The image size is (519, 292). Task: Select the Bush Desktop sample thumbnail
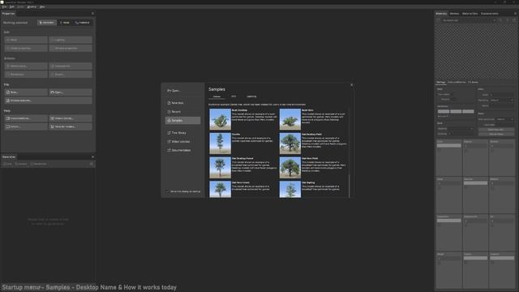220,119
